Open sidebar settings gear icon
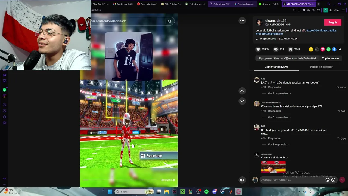Image resolution: width=348 pixels, height=196 pixels. (x=4, y=123)
